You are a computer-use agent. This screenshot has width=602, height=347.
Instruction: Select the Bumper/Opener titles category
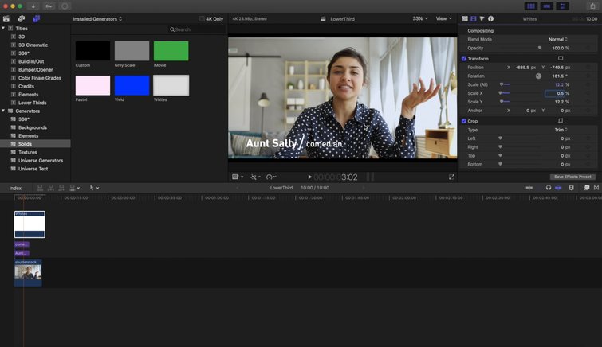tap(35, 70)
